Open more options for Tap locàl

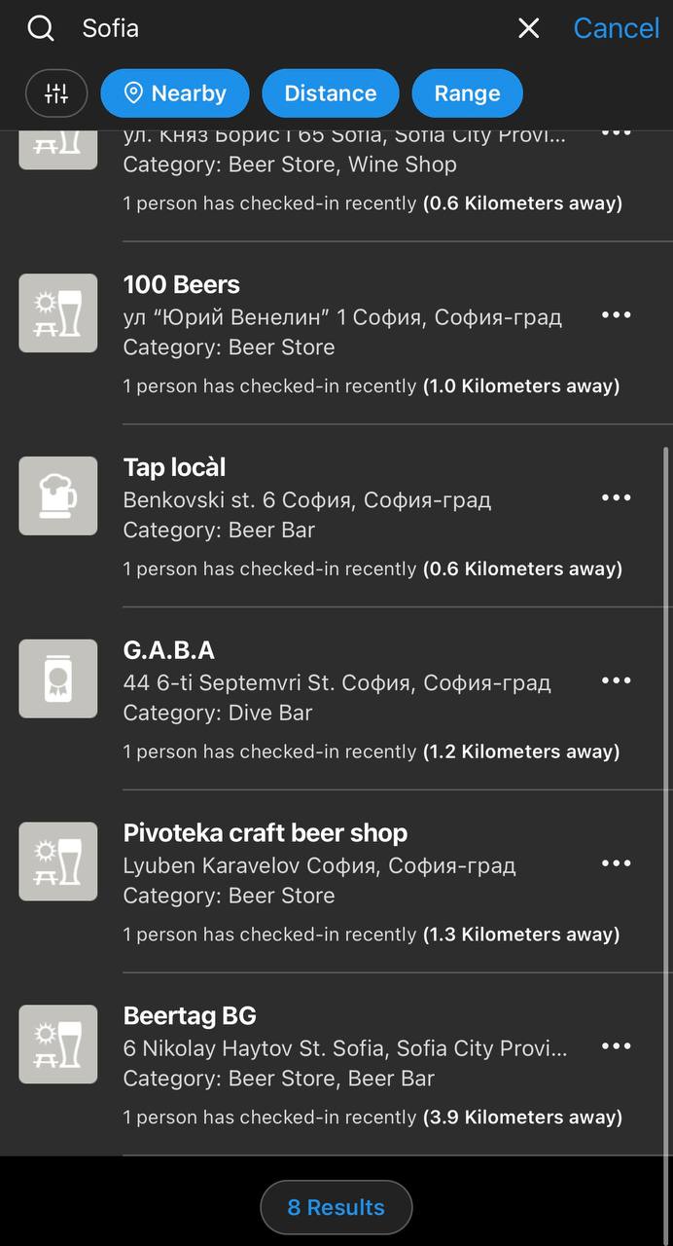click(617, 497)
